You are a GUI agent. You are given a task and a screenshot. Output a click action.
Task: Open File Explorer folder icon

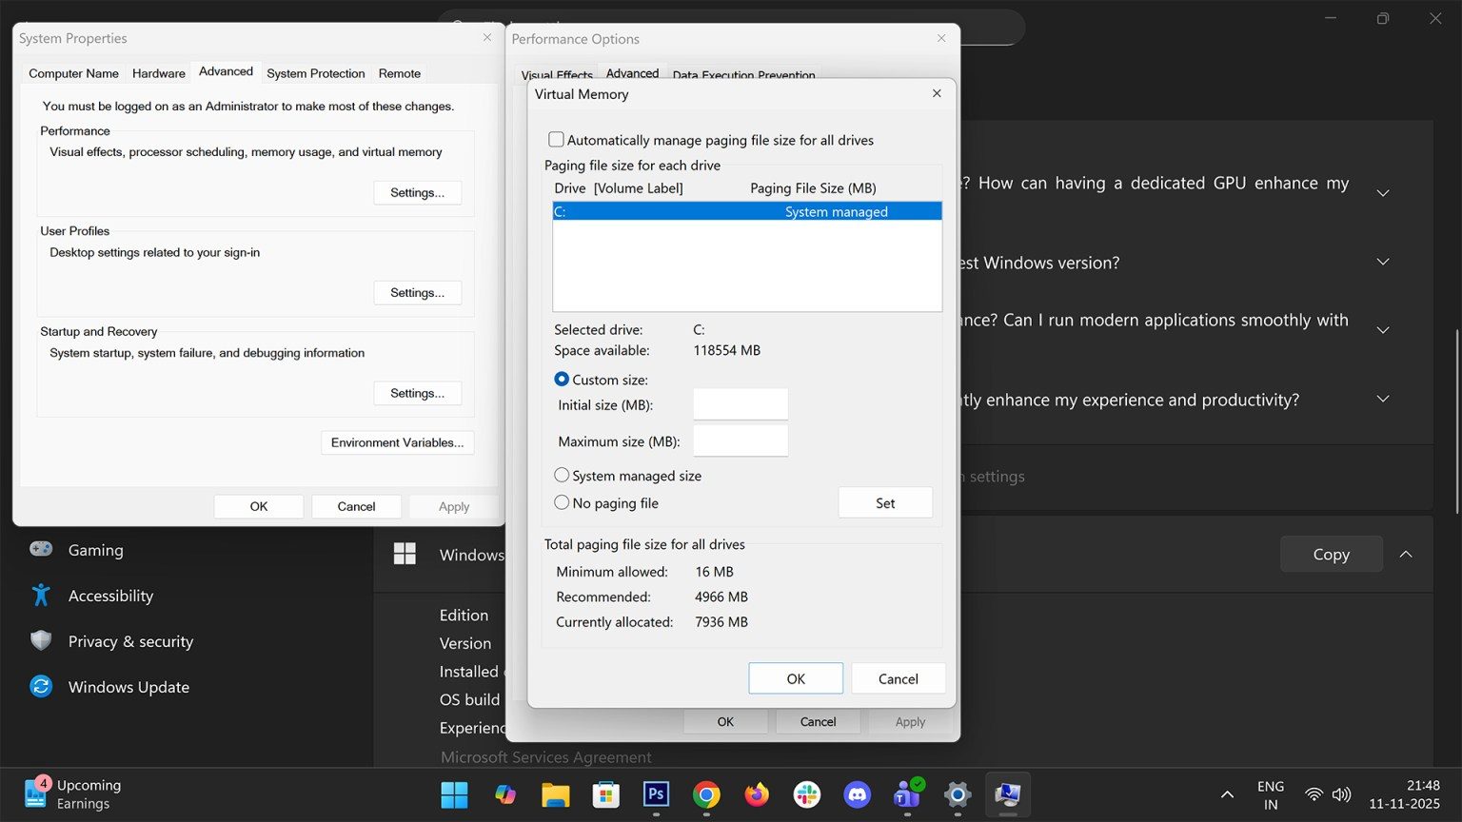(555, 794)
